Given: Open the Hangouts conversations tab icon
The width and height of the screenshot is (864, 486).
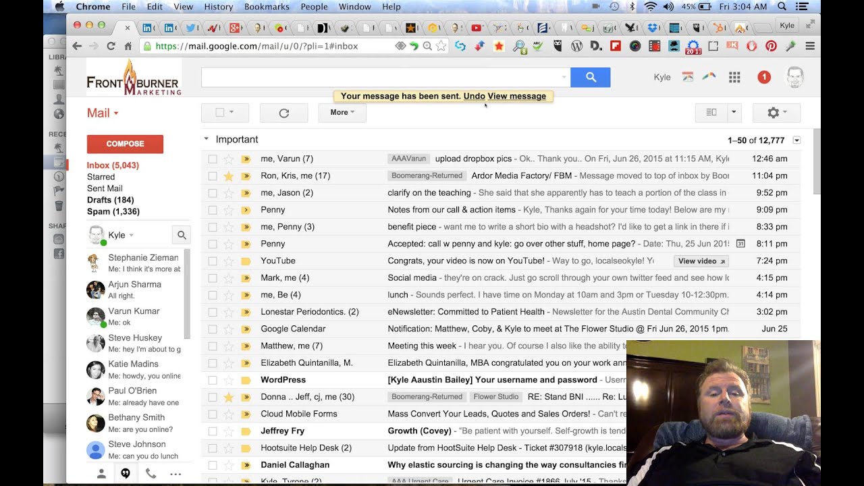Looking at the screenshot, I should pos(125,474).
